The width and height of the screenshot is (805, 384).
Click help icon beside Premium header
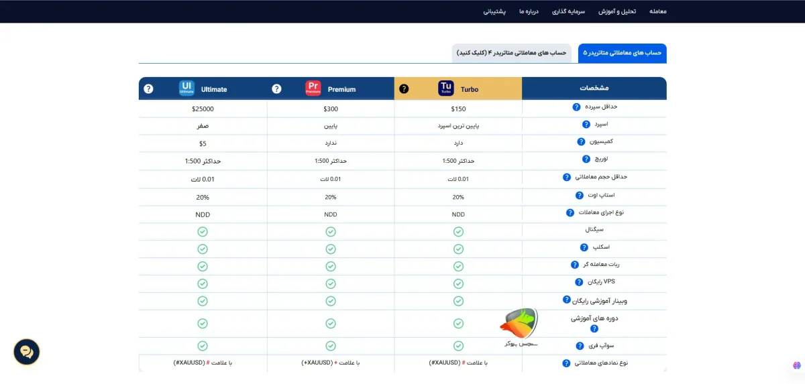(x=276, y=88)
